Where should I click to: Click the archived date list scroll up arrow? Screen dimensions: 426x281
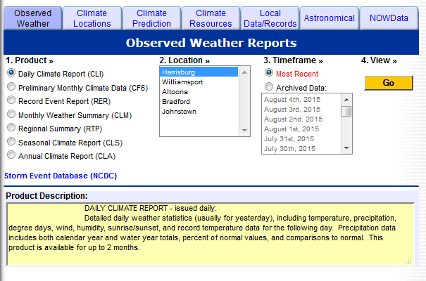click(x=346, y=100)
